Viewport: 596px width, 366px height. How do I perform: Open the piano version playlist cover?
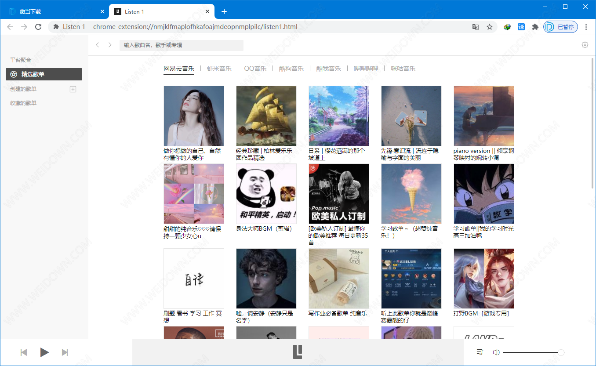point(484,116)
